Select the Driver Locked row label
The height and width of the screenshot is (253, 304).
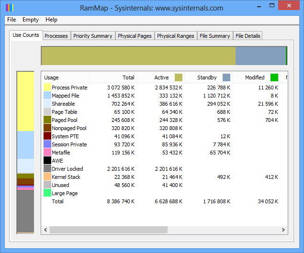68,169
